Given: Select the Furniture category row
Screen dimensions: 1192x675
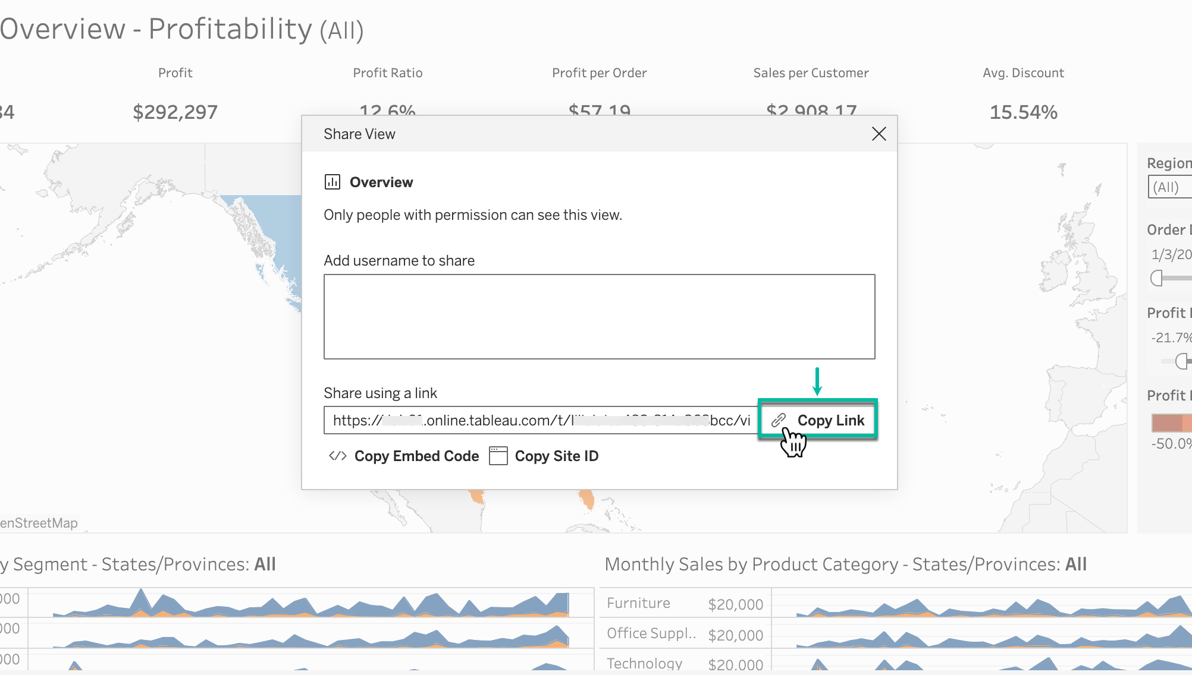Looking at the screenshot, I should 638,603.
